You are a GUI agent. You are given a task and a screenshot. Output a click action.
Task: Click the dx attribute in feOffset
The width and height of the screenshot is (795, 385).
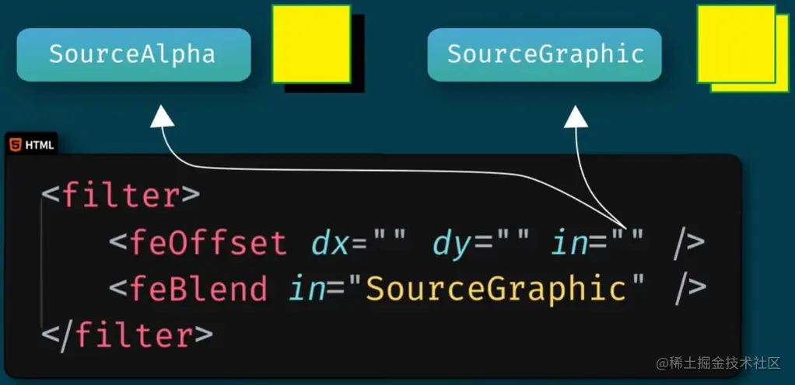tap(331, 243)
